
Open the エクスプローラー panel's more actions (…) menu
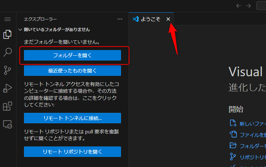(120, 19)
